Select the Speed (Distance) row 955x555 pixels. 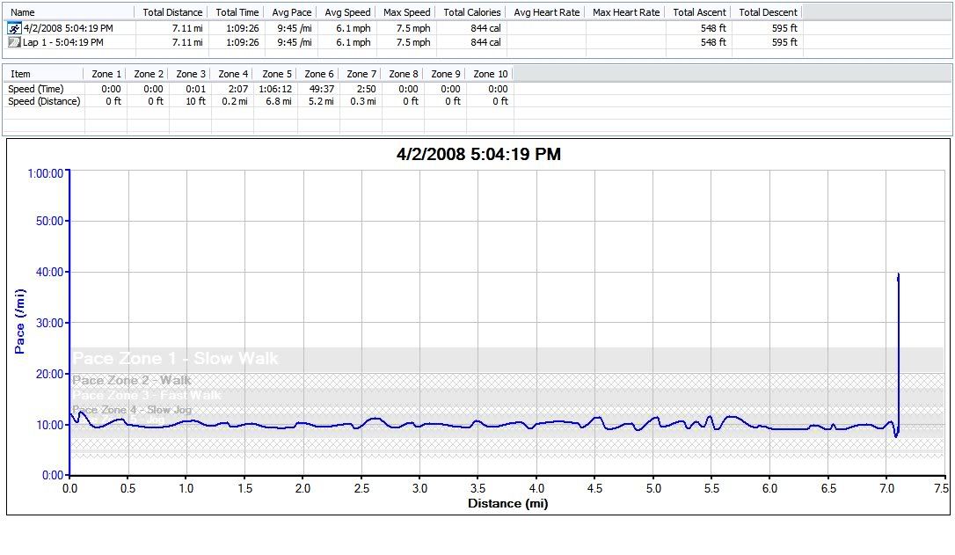44,101
